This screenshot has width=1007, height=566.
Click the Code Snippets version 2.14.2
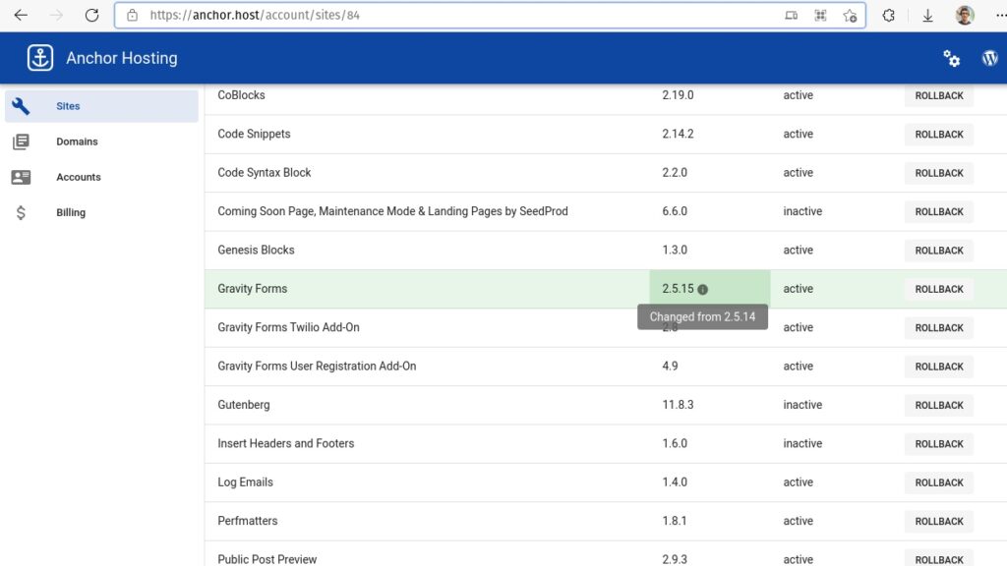click(x=678, y=134)
